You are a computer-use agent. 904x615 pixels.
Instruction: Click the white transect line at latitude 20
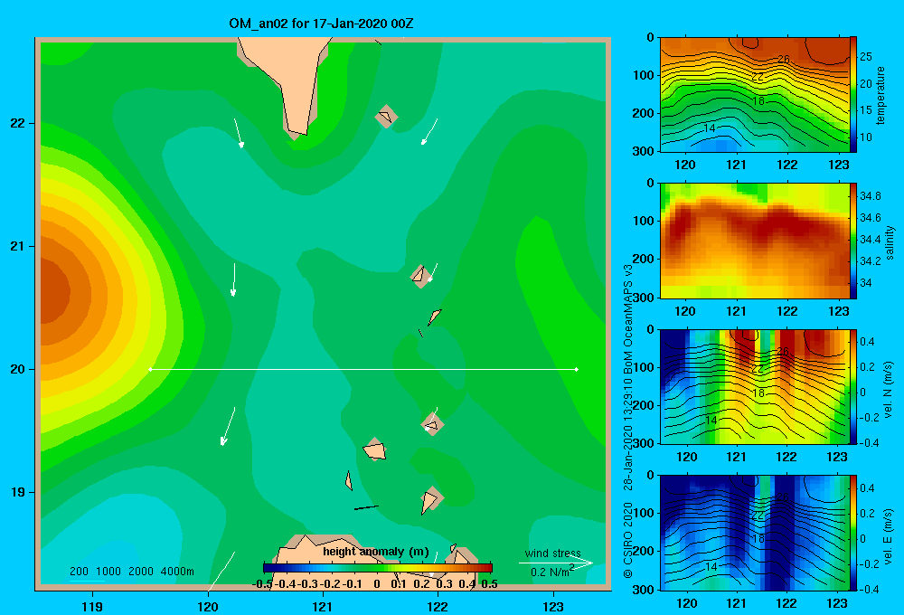tap(363, 369)
